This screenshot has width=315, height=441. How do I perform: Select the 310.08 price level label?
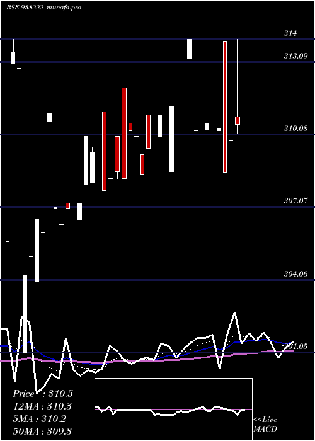(295, 129)
